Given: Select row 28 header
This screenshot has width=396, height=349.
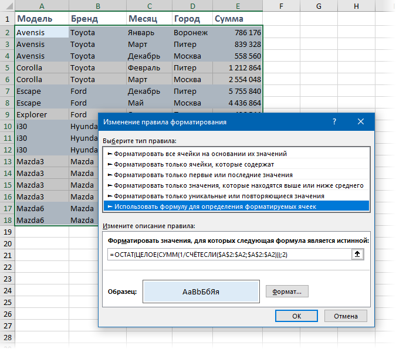Looking at the screenshot, I should [x=7, y=337].
